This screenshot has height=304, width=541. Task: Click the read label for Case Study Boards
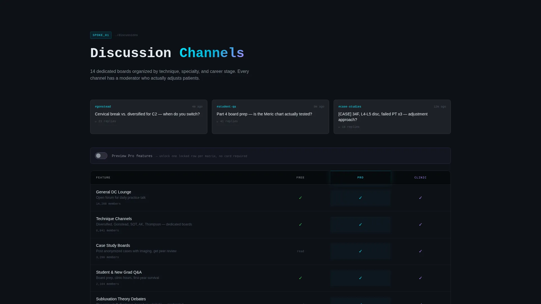300,251
